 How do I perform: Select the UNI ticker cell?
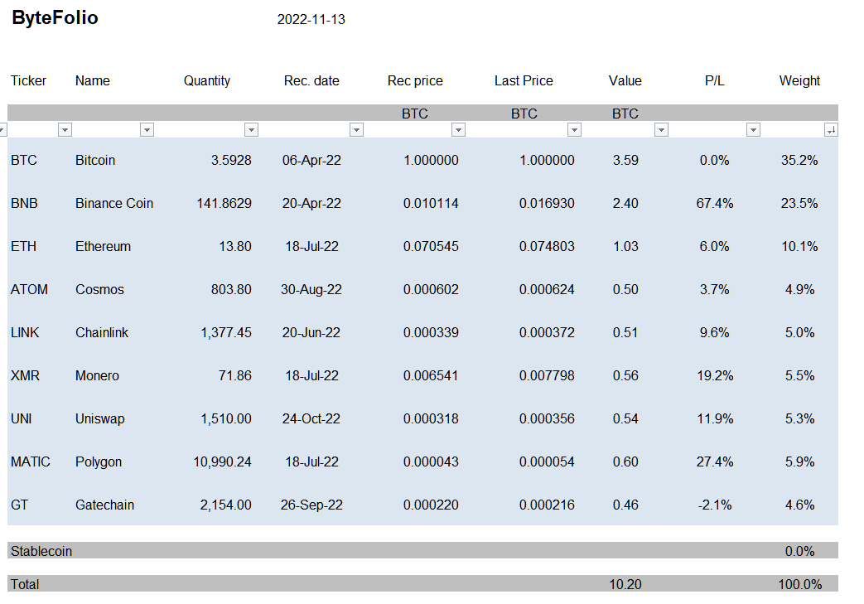tap(22, 419)
